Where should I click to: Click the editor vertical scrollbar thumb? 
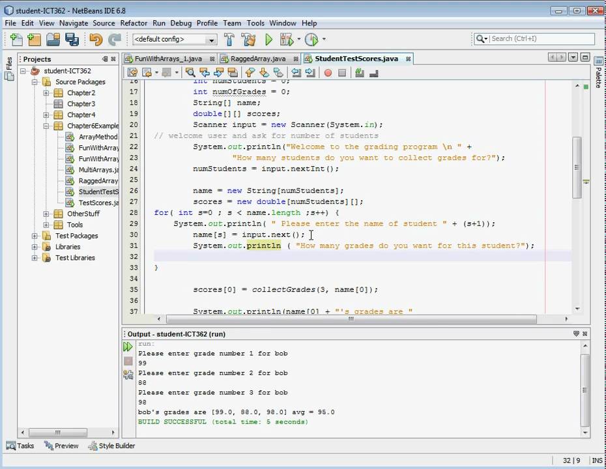[577, 167]
